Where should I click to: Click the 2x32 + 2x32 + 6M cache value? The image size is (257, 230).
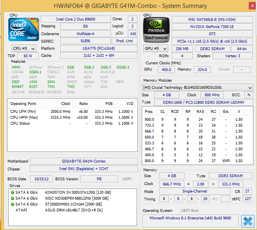coord(99,56)
